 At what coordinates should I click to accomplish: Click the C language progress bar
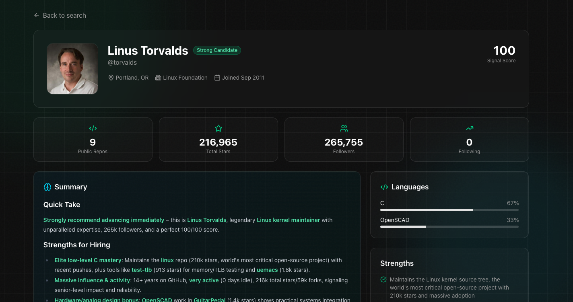pyautogui.click(x=449, y=210)
